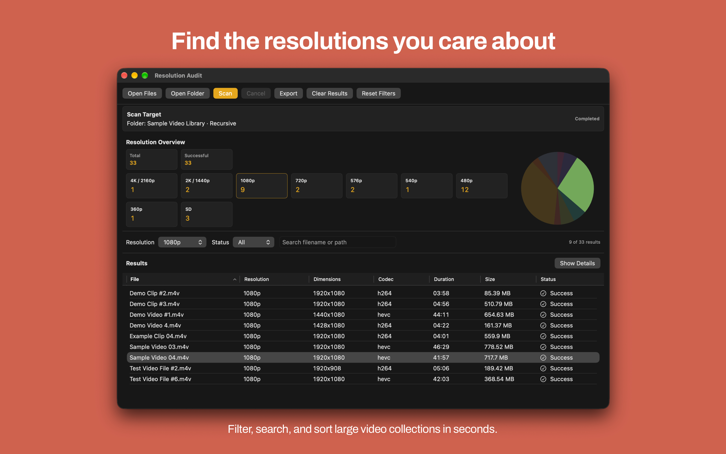Open a folder with Open Folder
Screen dimensions: 726x454
click(187, 93)
